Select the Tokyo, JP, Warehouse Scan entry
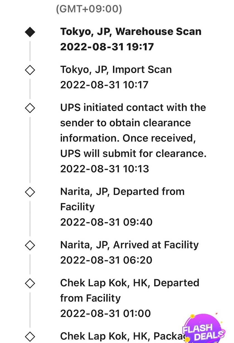The image size is (234, 343). (x=131, y=32)
